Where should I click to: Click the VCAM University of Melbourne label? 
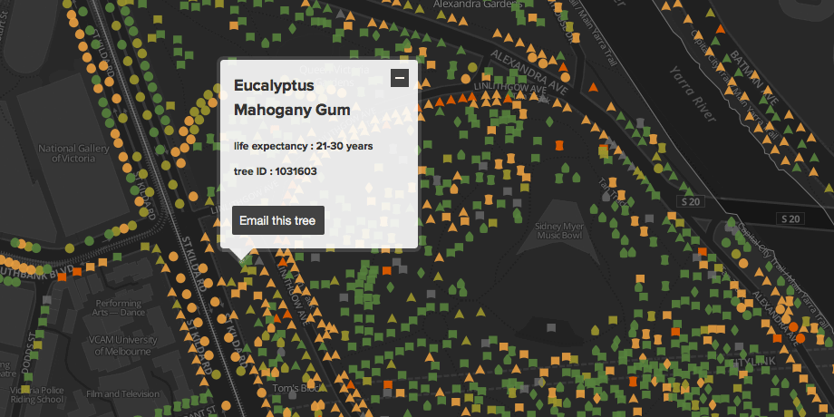pyautogui.click(x=123, y=345)
